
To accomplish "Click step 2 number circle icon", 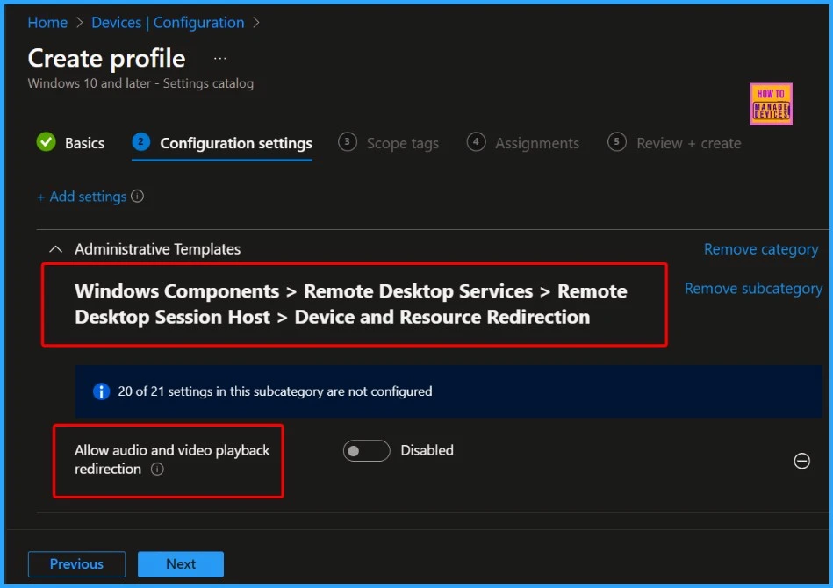I will (x=140, y=142).
